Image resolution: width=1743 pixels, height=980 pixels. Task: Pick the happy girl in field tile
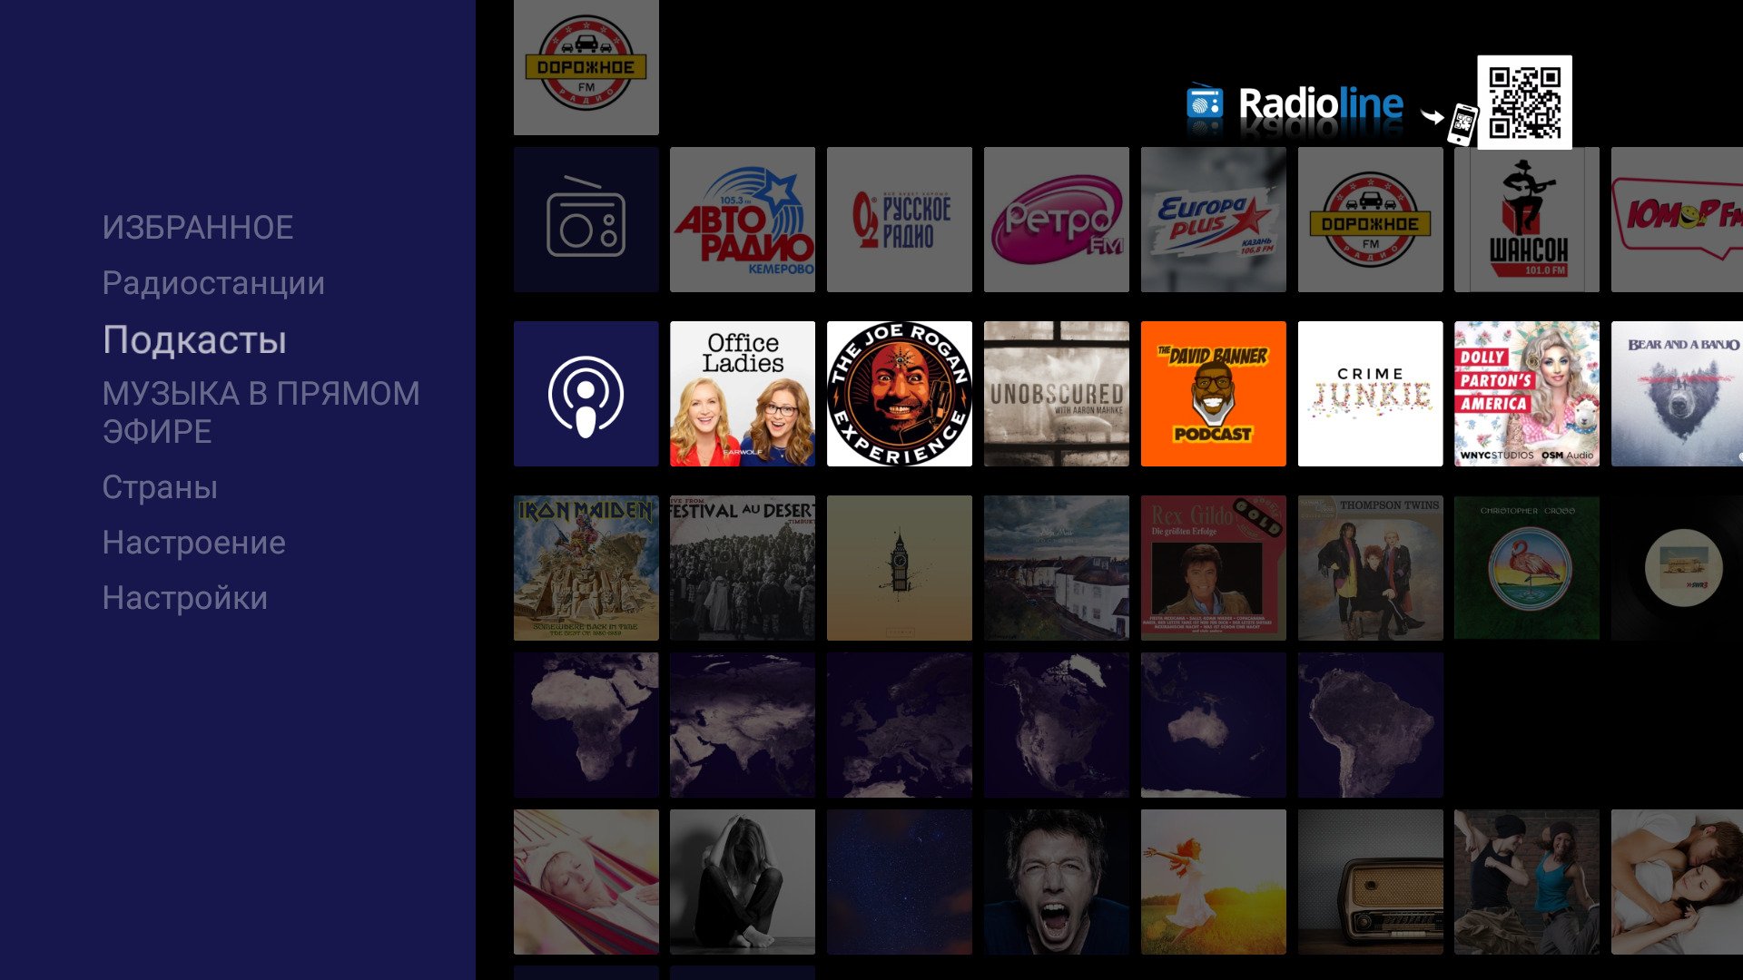[x=1214, y=882]
